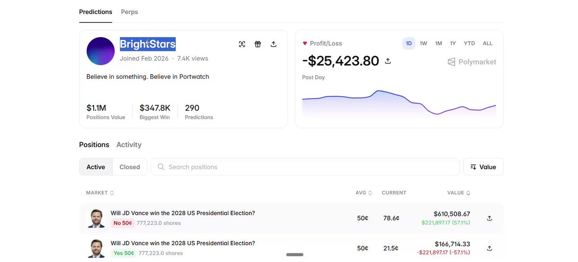Select the 1D profit range
The image size is (578, 262).
[408, 43]
